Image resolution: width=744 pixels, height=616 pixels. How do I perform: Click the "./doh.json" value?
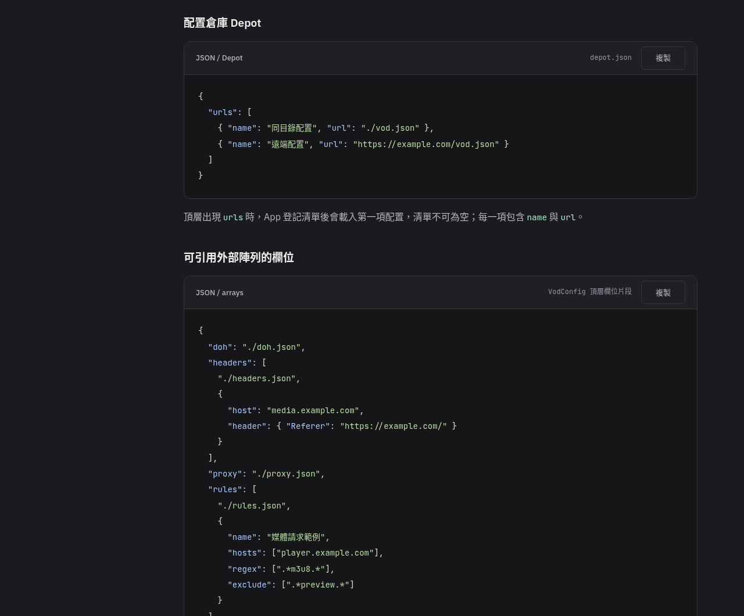click(271, 347)
